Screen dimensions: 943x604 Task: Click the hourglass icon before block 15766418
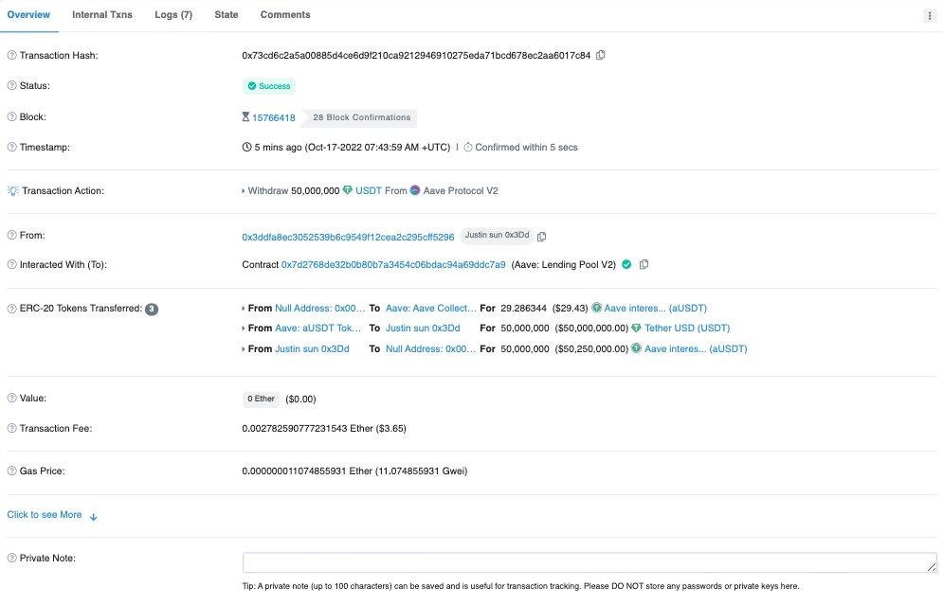247,116
